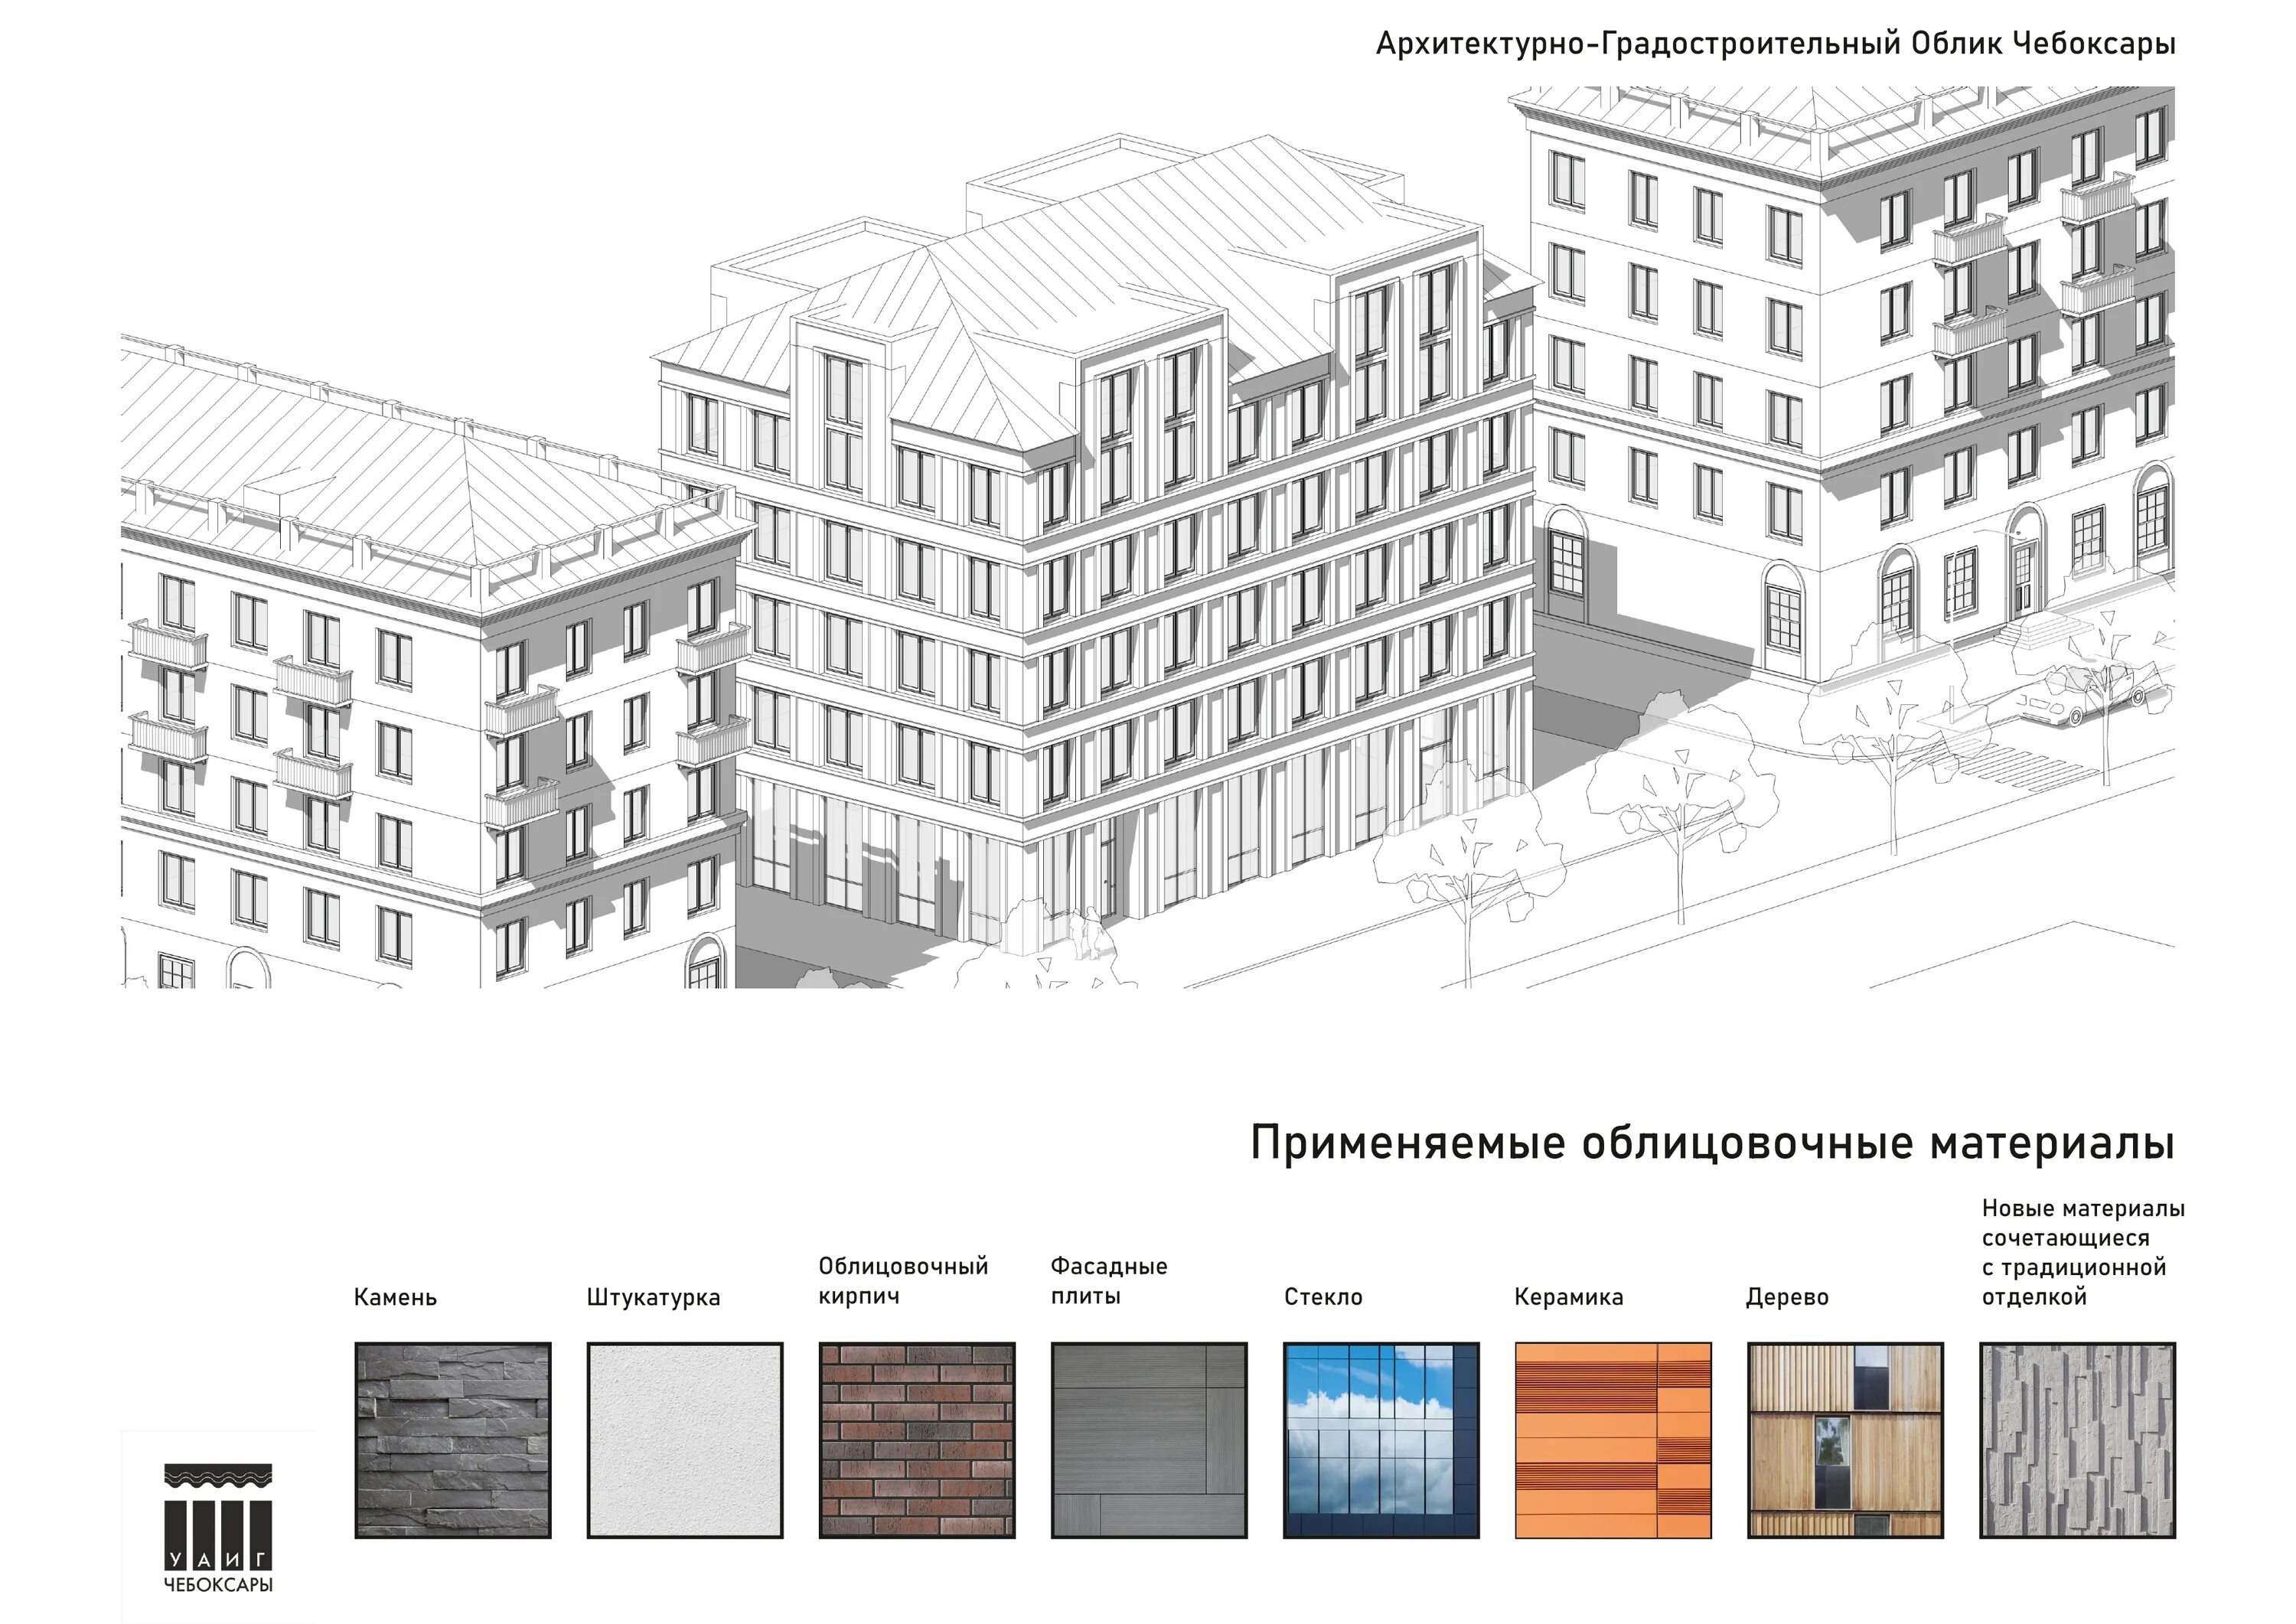This screenshot has height=1624, width=2296.
Task: Click the Архитектурно-Градостроительный Облик Чебоксары title
Action: pos(1775,44)
